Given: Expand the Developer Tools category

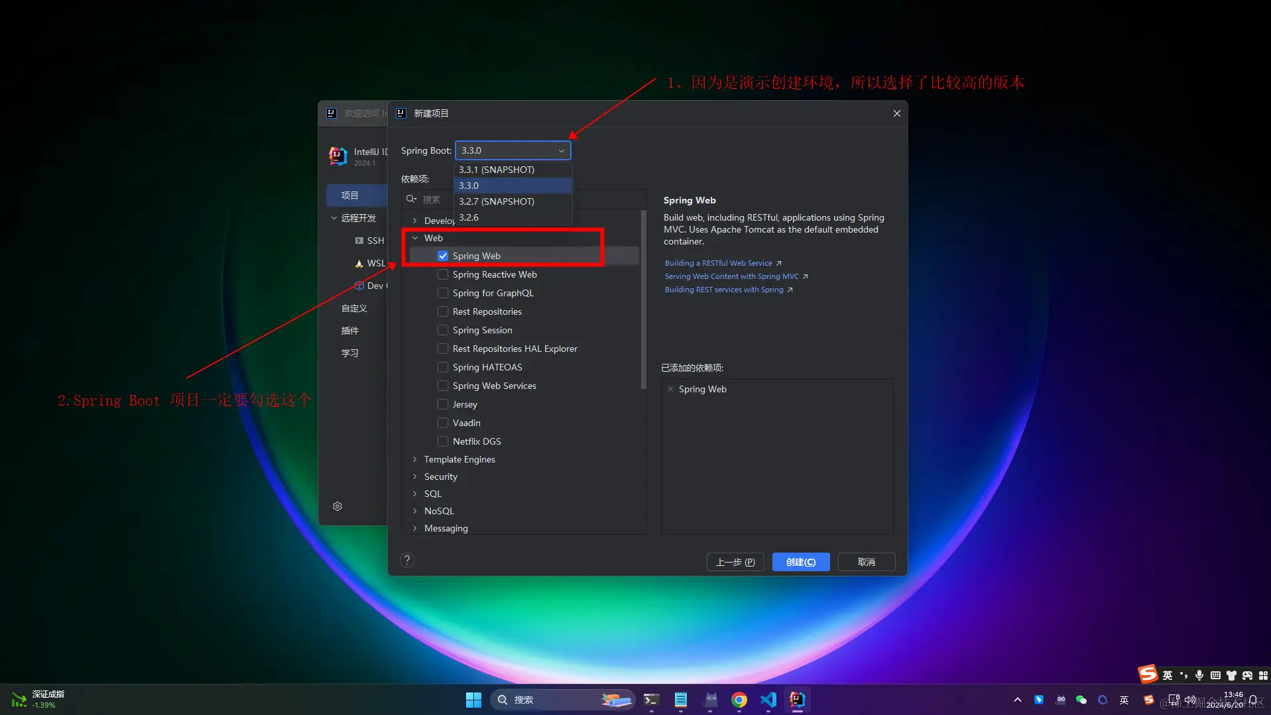Looking at the screenshot, I should tap(415, 221).
